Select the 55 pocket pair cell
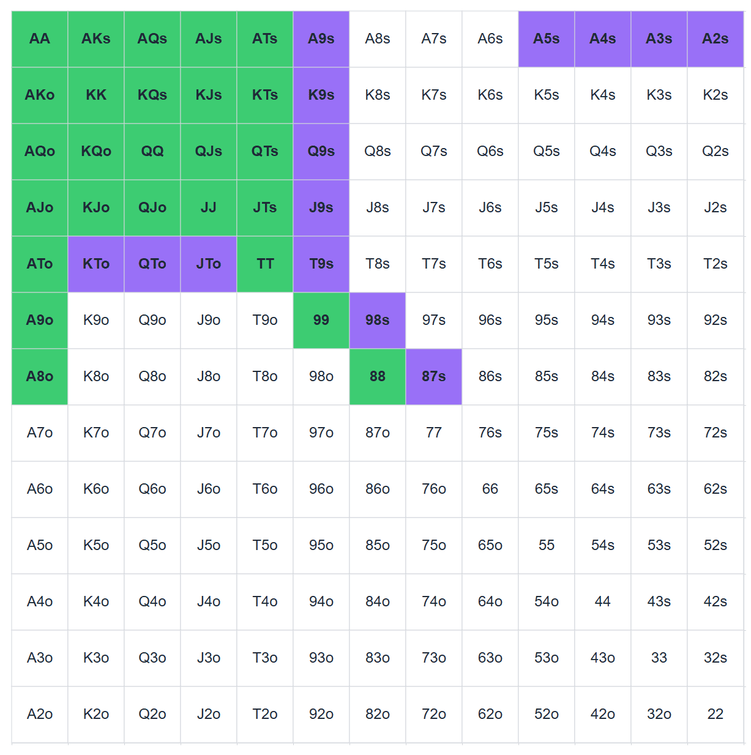The width and height of the screenshot is (751, 755). [x=547, y=546]
